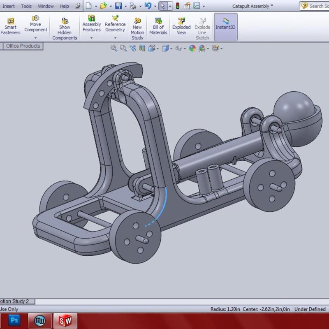
Task: Create an Exploded View
Action: point(181,26)
